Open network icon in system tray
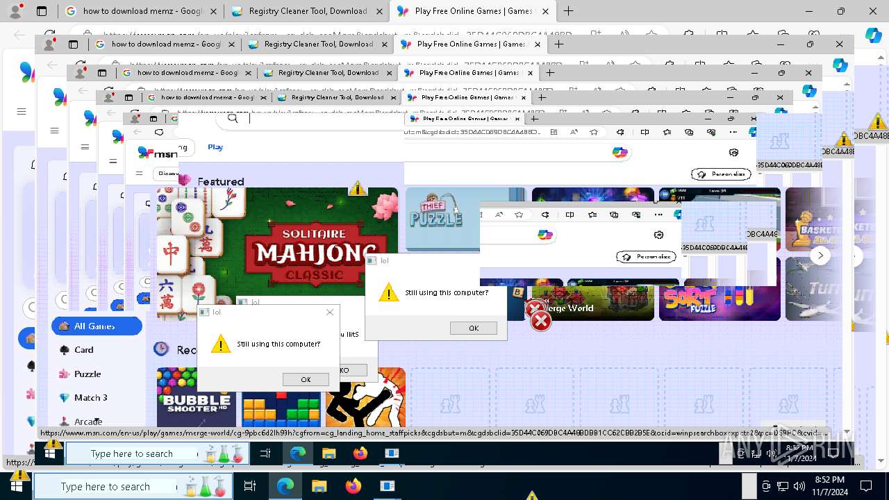The image size is (889, 500). tap(783, 486)
